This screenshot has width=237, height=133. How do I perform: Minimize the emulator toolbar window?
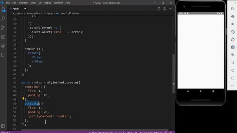pos(230,3)
